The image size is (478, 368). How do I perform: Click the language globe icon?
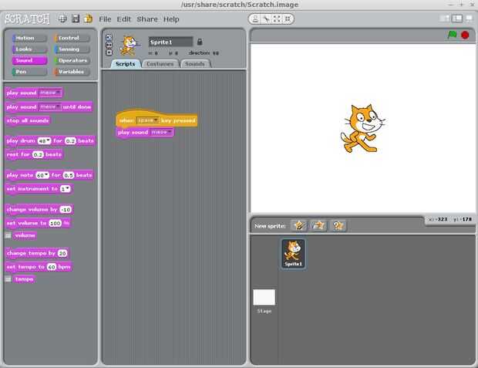(62, 19)
